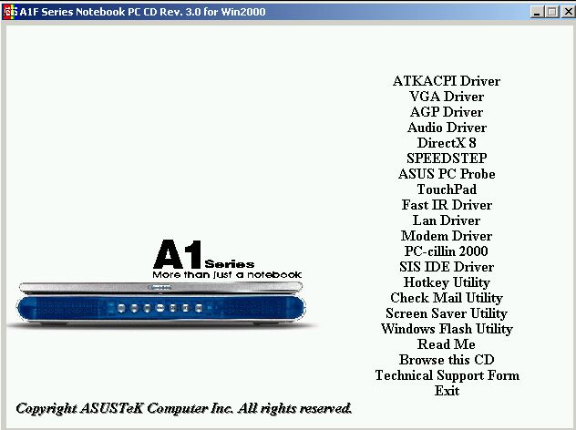The width and height of the screenshot is (576, 430).
Task: Install DirectX 8
Action: pyautogui.click(x=447, y=143)
